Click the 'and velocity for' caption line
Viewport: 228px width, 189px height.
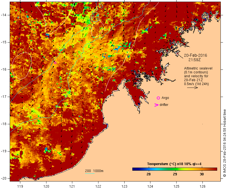pos(196,76)
